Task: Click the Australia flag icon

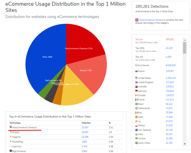Action: pyautogui.click(x=136, y=87)
